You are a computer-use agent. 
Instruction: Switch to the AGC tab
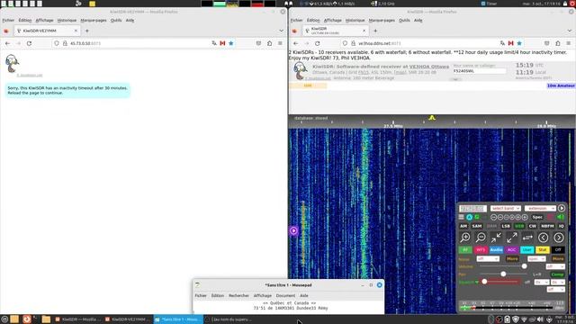(x=512, y=250)
